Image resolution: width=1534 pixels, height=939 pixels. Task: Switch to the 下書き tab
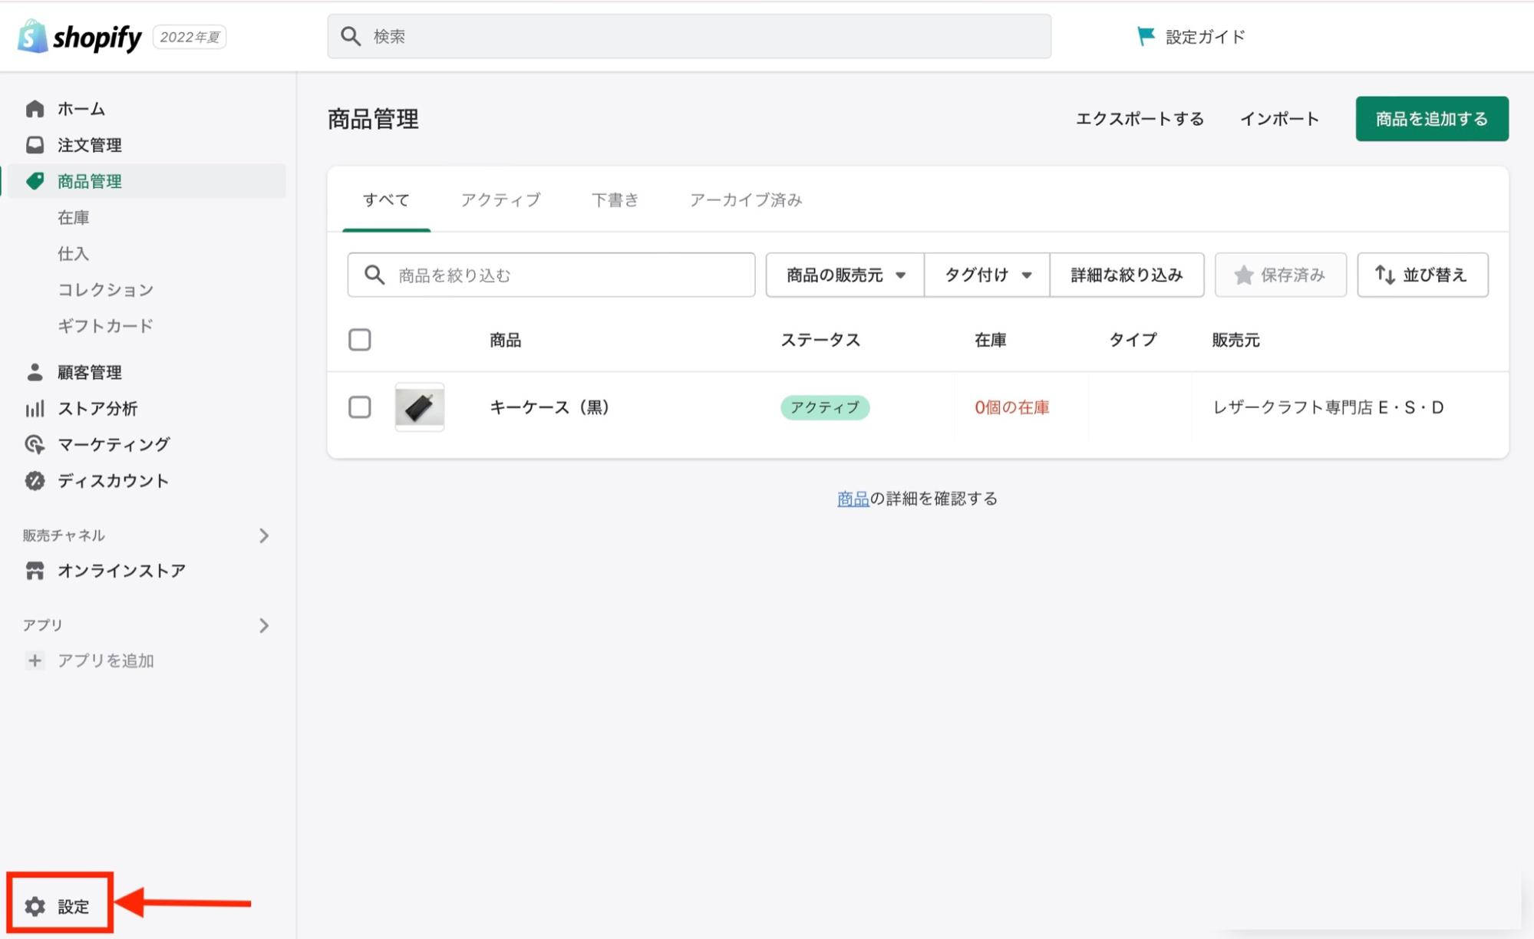[x=614, y=200]
